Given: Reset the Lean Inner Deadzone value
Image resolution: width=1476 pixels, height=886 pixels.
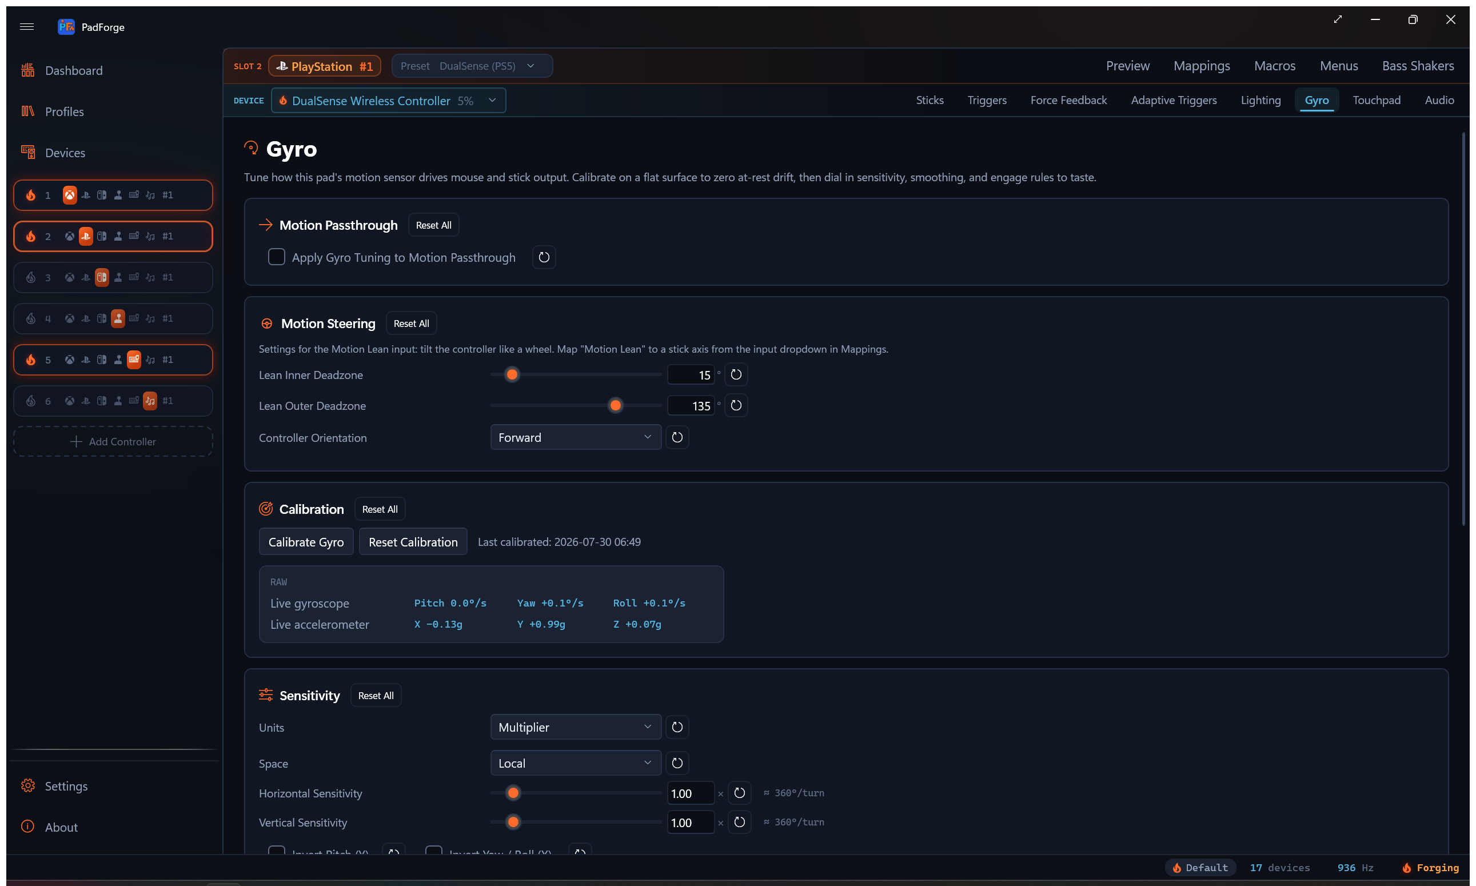Looking at the screenshot, I should click(x=736, y=375).
